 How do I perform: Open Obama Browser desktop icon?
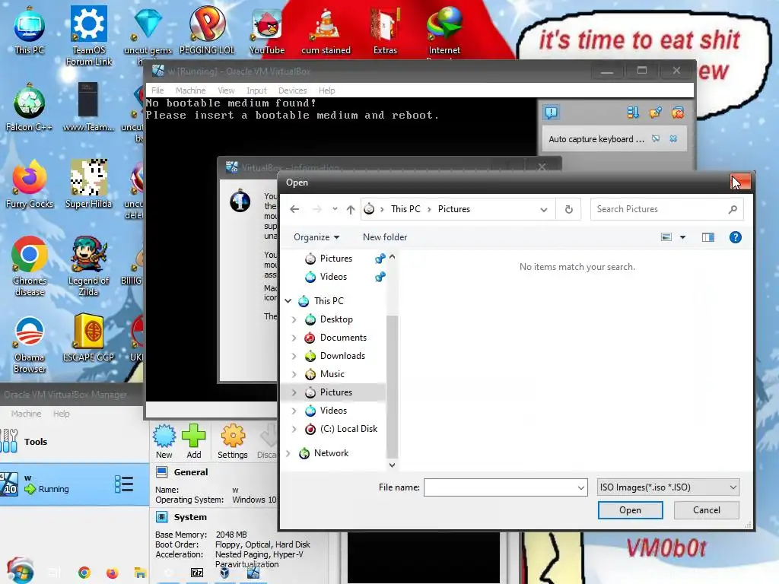tap(30, 344)
